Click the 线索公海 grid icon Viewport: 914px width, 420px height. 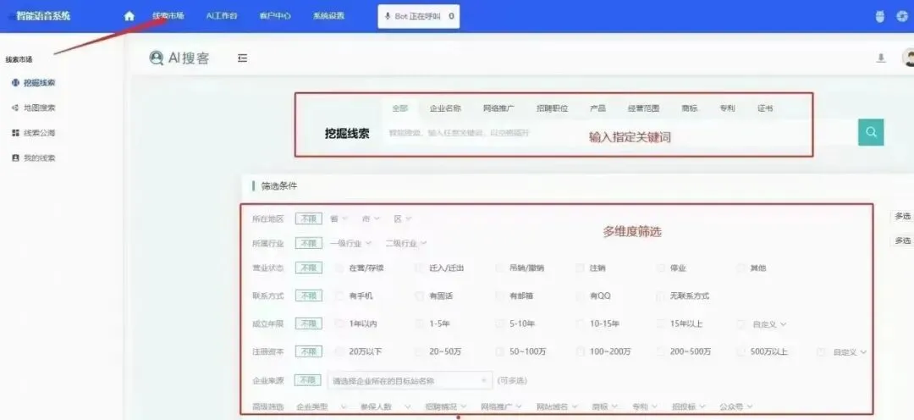[15, 133]
